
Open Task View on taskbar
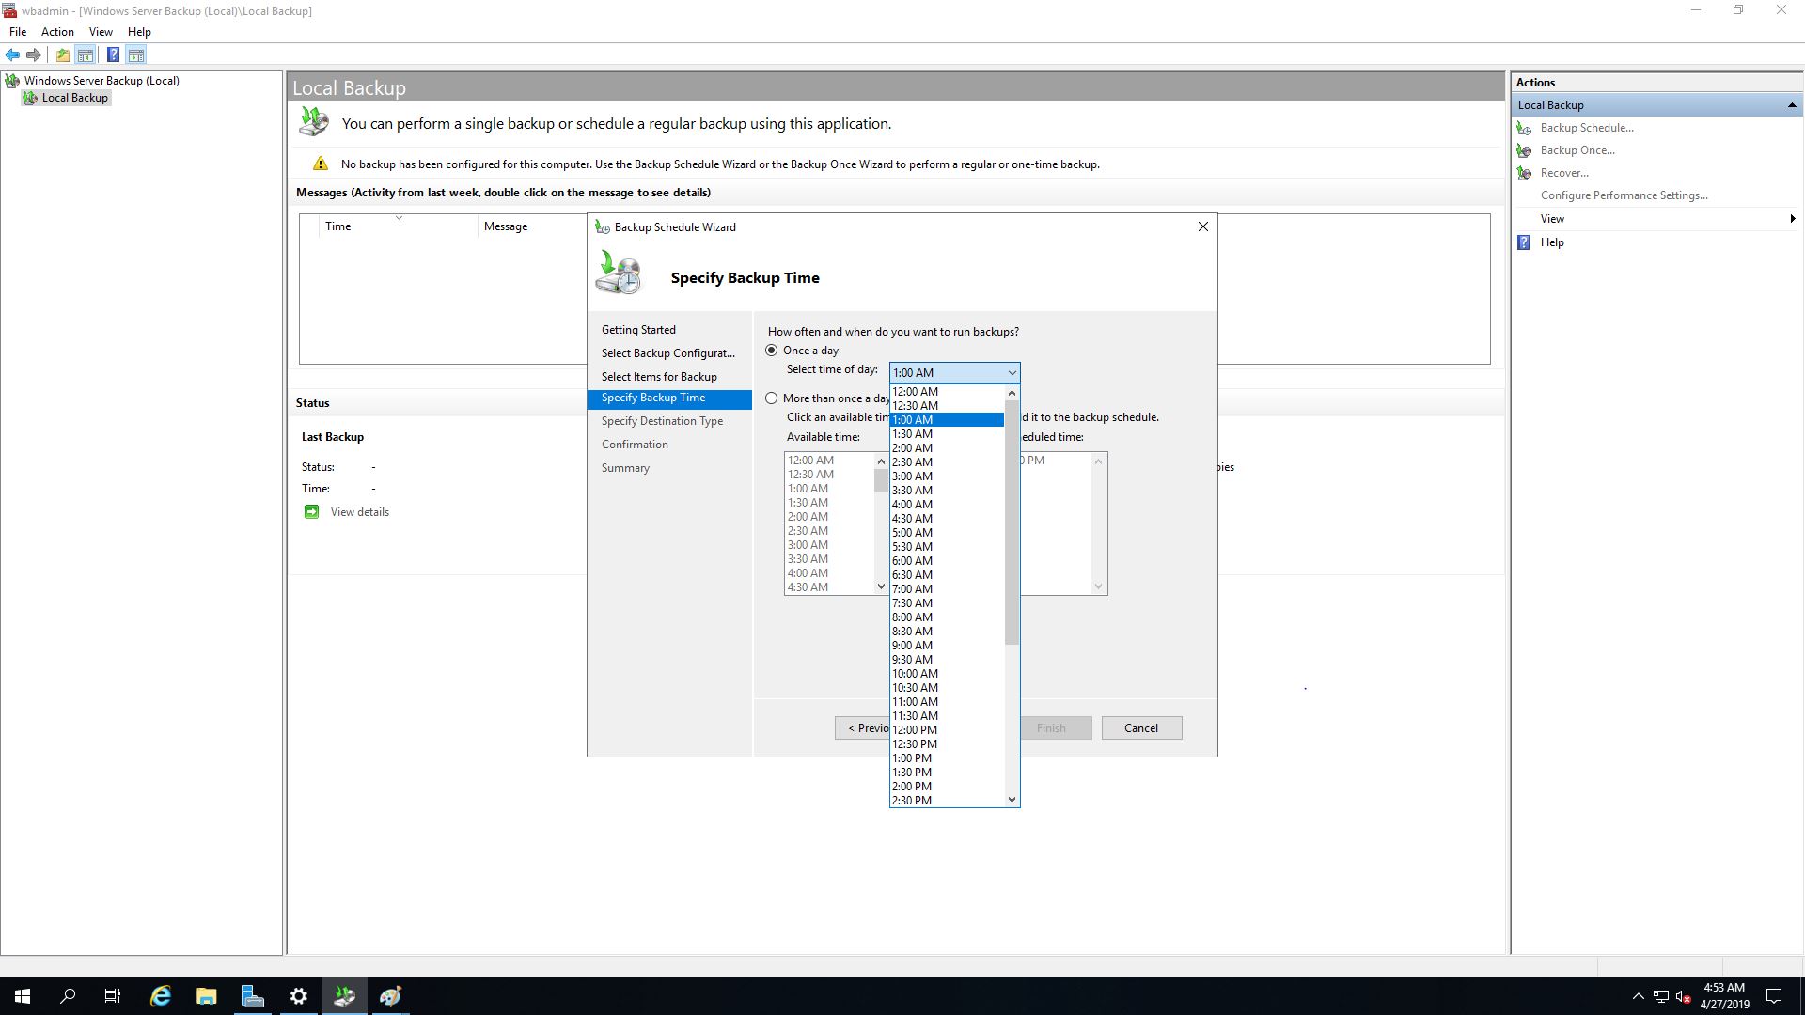tap(113, 996)
